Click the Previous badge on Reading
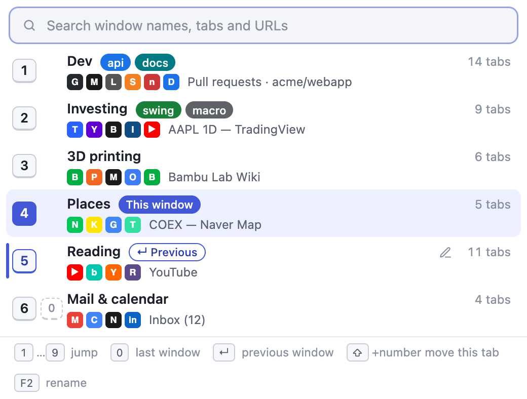 click(x=167, y=252)
